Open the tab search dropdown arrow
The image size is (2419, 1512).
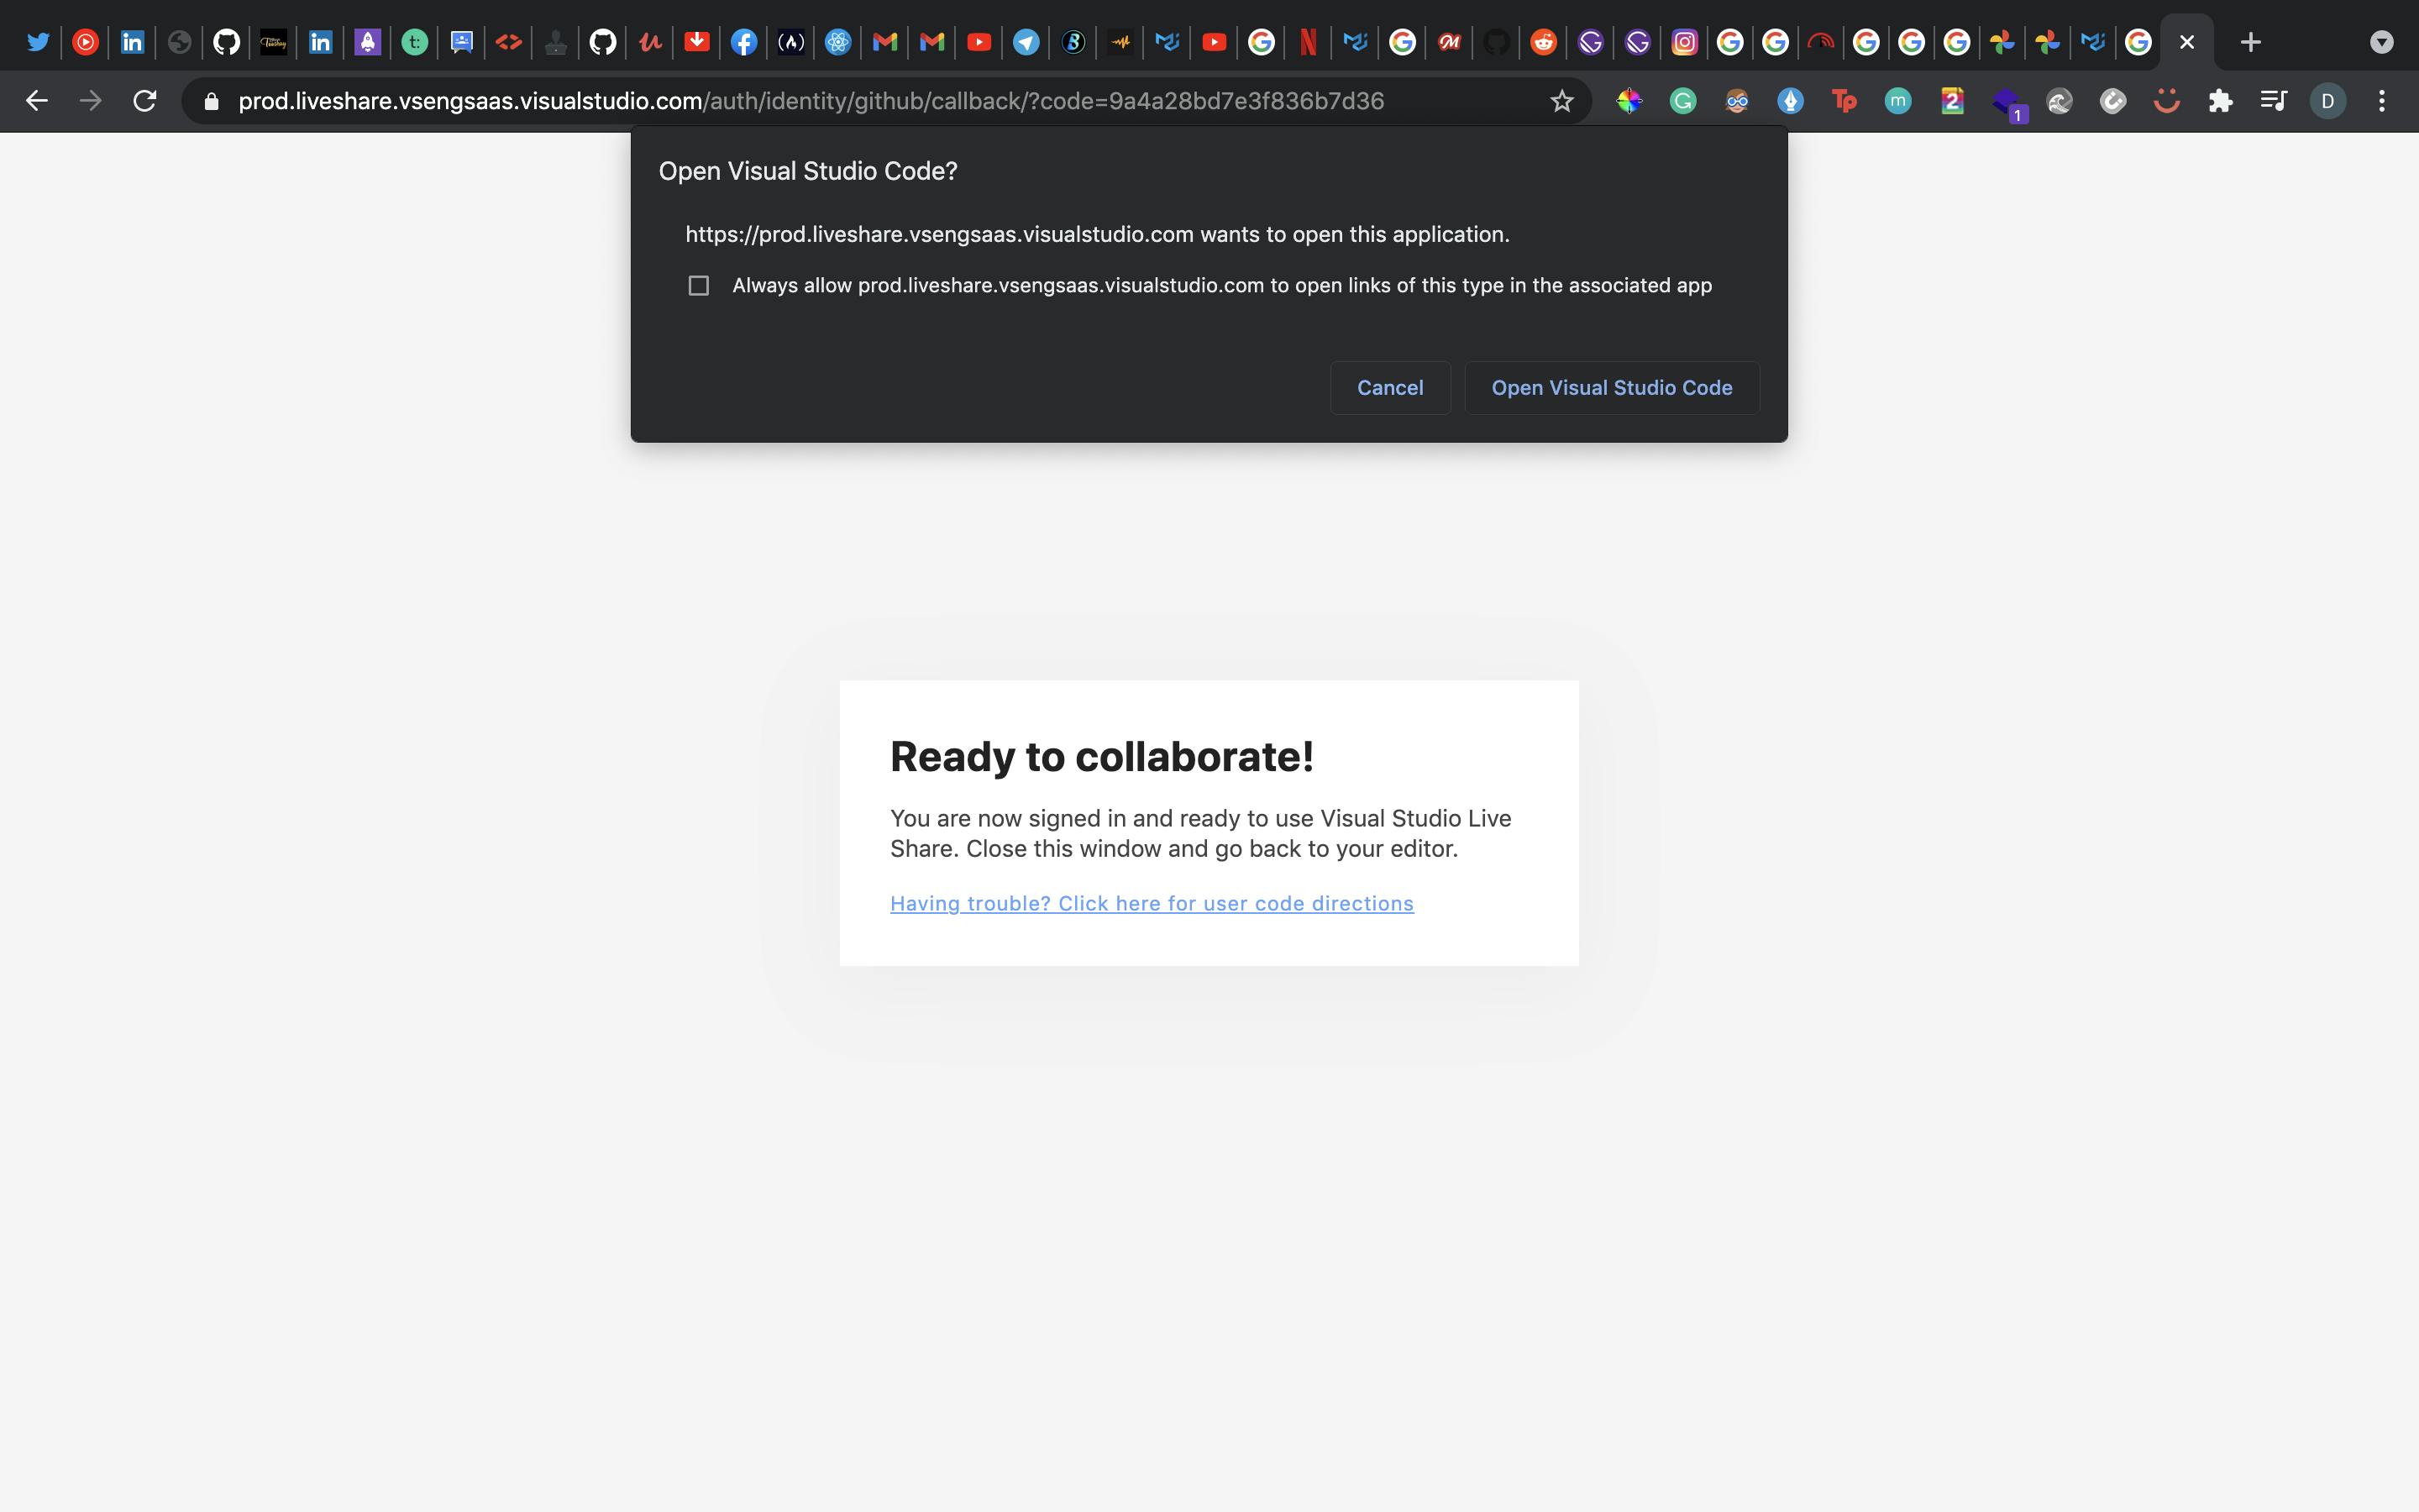[2381, 42]
